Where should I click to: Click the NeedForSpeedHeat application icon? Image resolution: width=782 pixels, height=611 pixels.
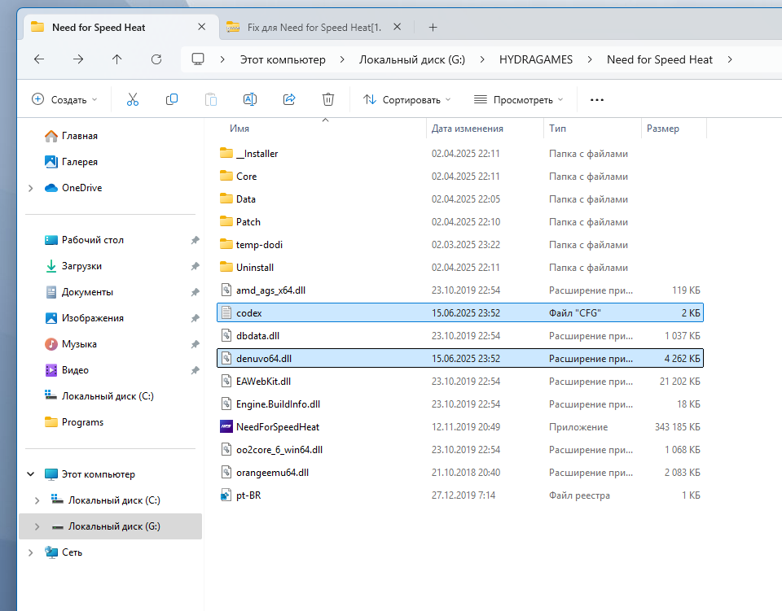coord(226,427)
